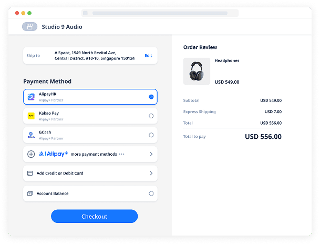320x245 pixels.
Task: Click the 'Headphones' product name
Action: (227, 60)
